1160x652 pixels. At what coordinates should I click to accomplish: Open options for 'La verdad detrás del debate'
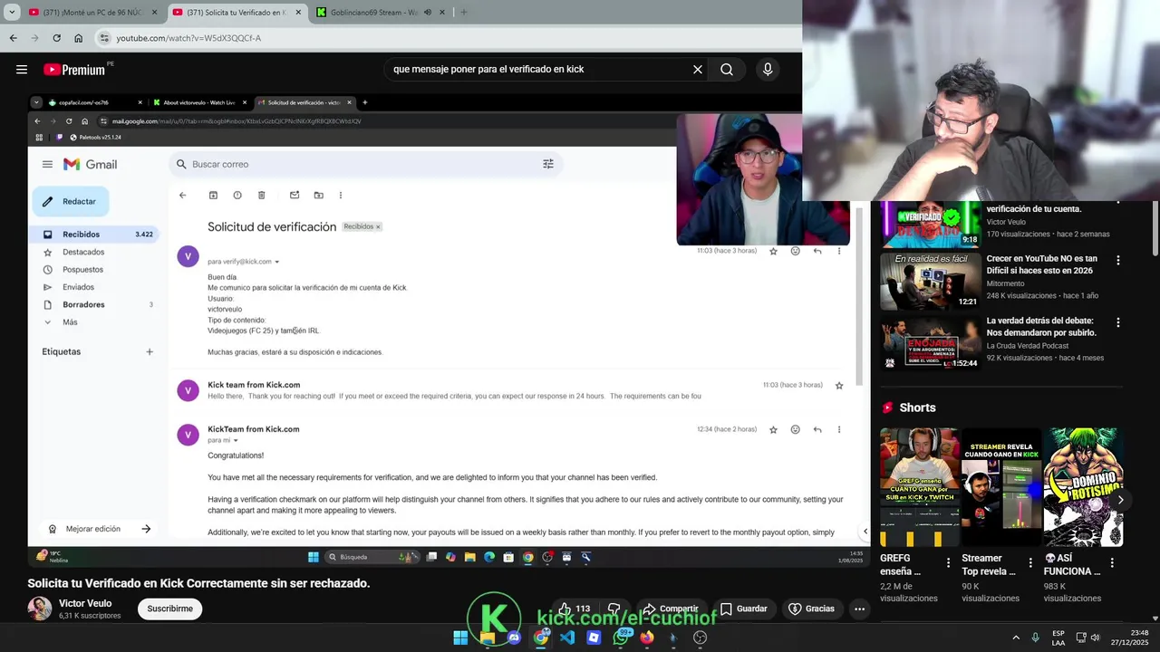[1117, 322]
